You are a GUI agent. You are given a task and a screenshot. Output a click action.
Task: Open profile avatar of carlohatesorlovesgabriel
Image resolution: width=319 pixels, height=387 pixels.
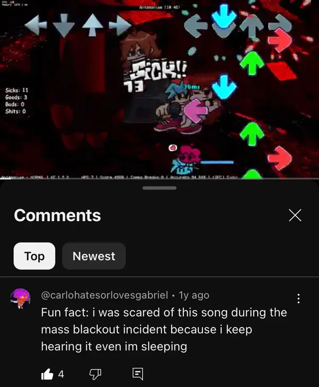(21, 298)
